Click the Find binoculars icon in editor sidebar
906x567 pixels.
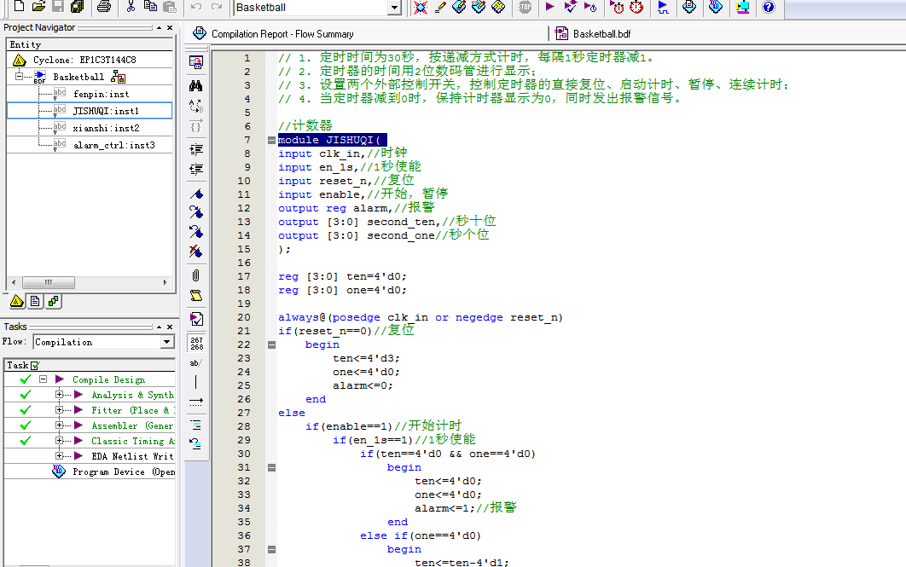tap(196, 86)
